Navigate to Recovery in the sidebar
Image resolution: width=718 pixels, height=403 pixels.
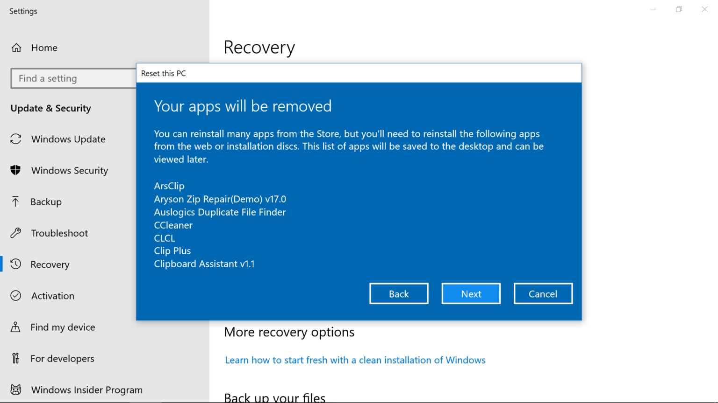tap(50, 264)
